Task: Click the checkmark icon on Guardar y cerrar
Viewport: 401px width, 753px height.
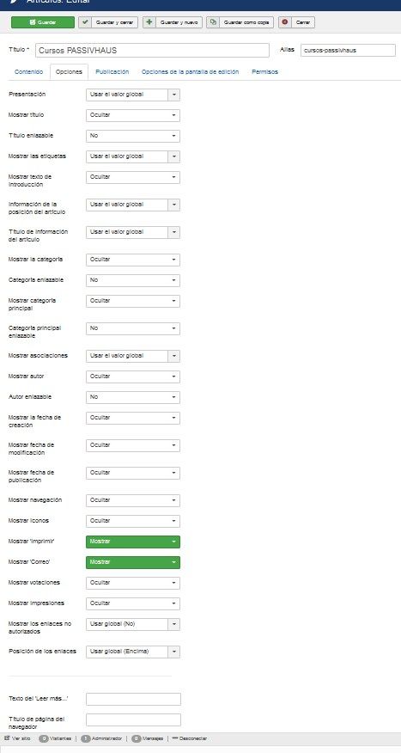Action: coord(85,22)
